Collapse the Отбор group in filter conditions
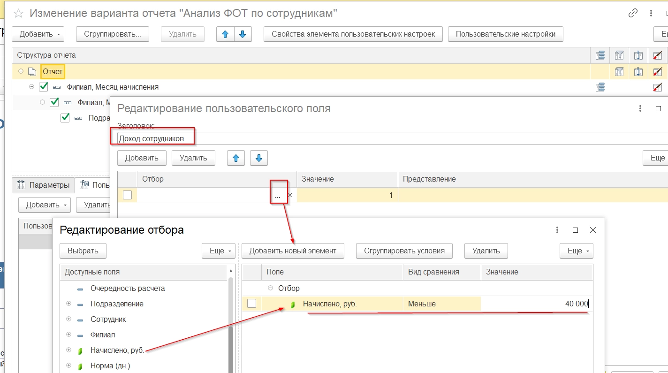This screenshot has width=668, height=373. coord(270,288)
